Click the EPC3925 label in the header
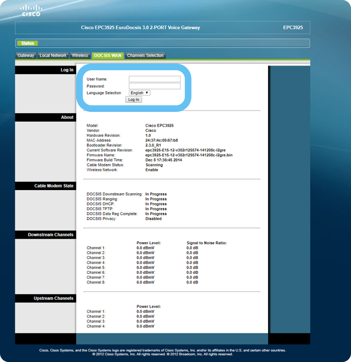This screenshot has width=351, height=362. [293, 27]
